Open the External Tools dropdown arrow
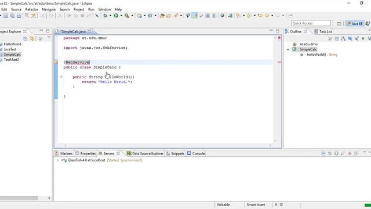The width and height of the screenshot is (371, 209). [132, 16]
